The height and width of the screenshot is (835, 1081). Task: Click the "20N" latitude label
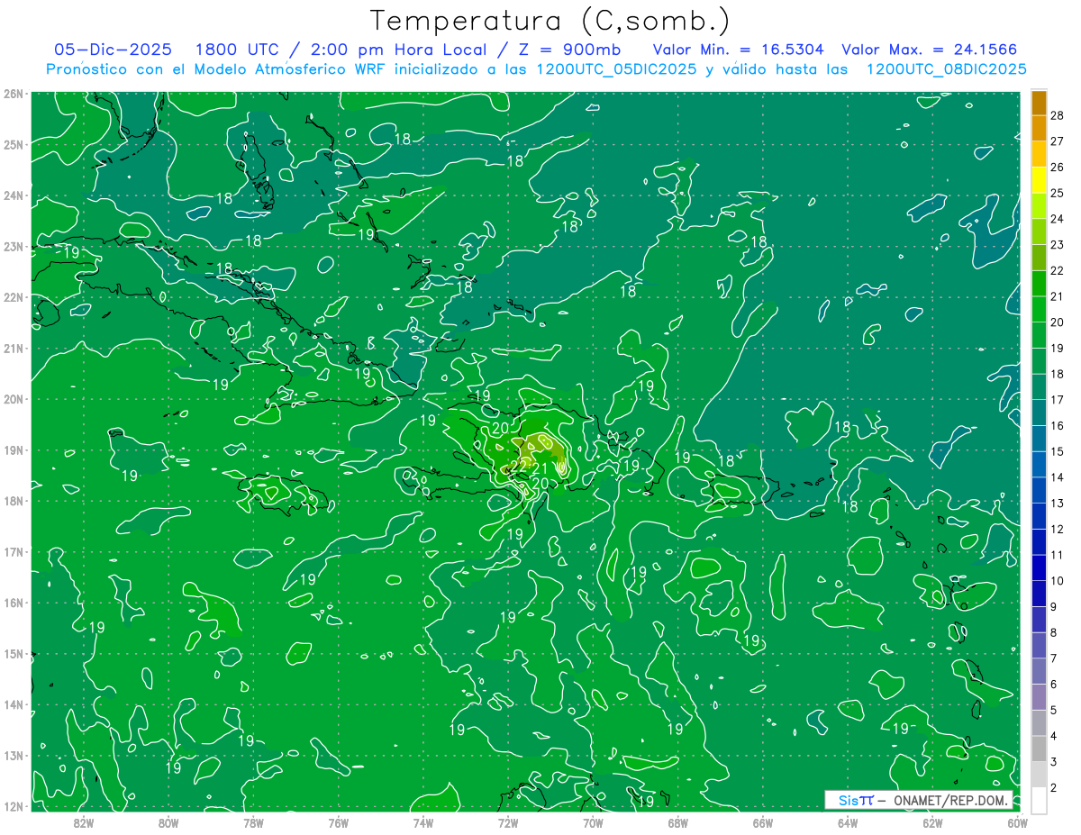click(14, 399)
